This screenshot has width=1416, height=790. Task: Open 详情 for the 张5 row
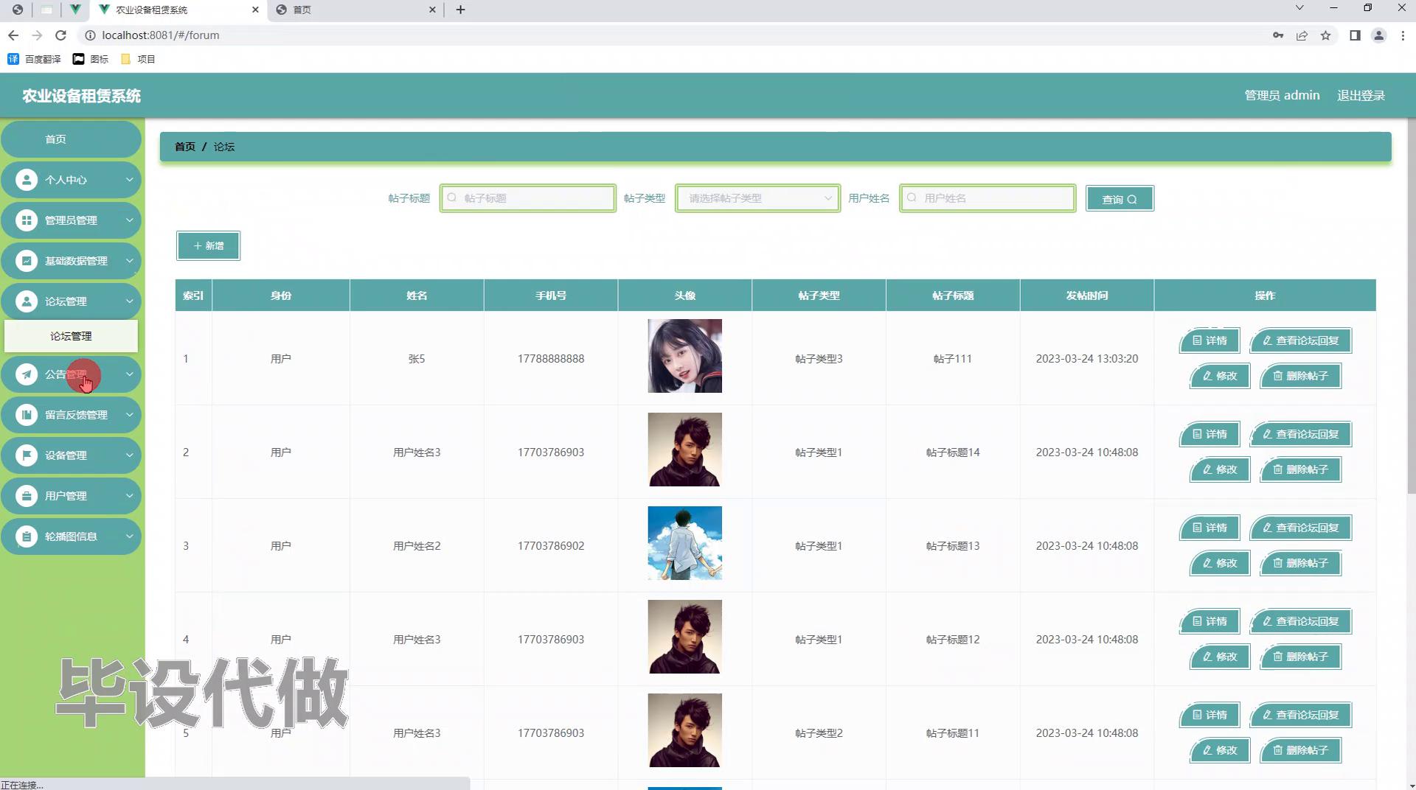coord(1209,340)
